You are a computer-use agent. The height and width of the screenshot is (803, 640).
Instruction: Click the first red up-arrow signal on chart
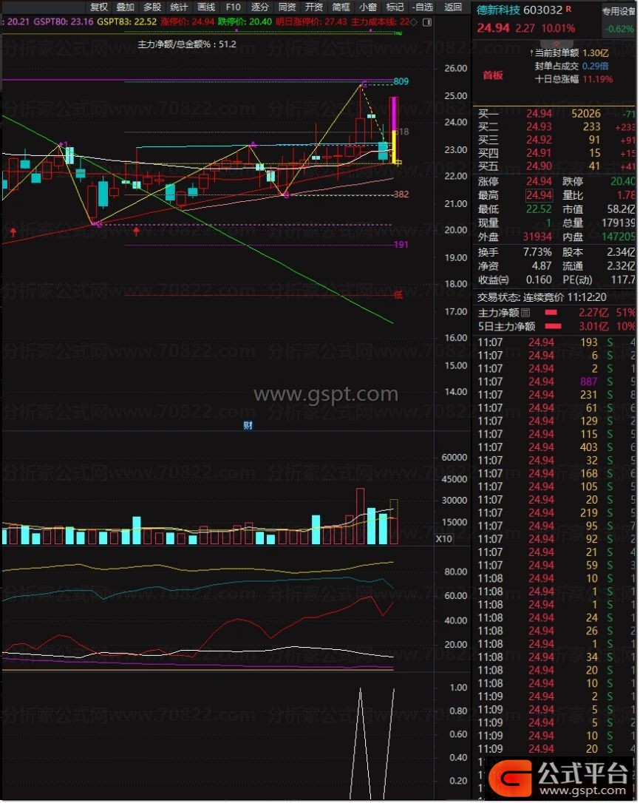coord(13,233)
